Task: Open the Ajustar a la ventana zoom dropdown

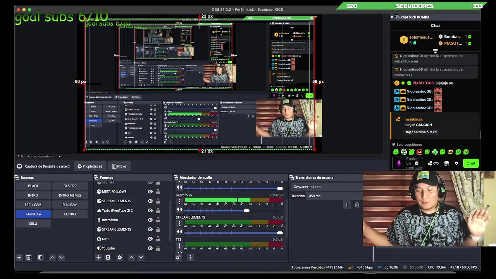Action: tap(59, 157)
